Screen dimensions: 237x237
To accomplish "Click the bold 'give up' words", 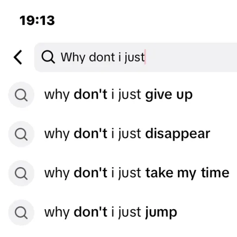I will point(169,95).
